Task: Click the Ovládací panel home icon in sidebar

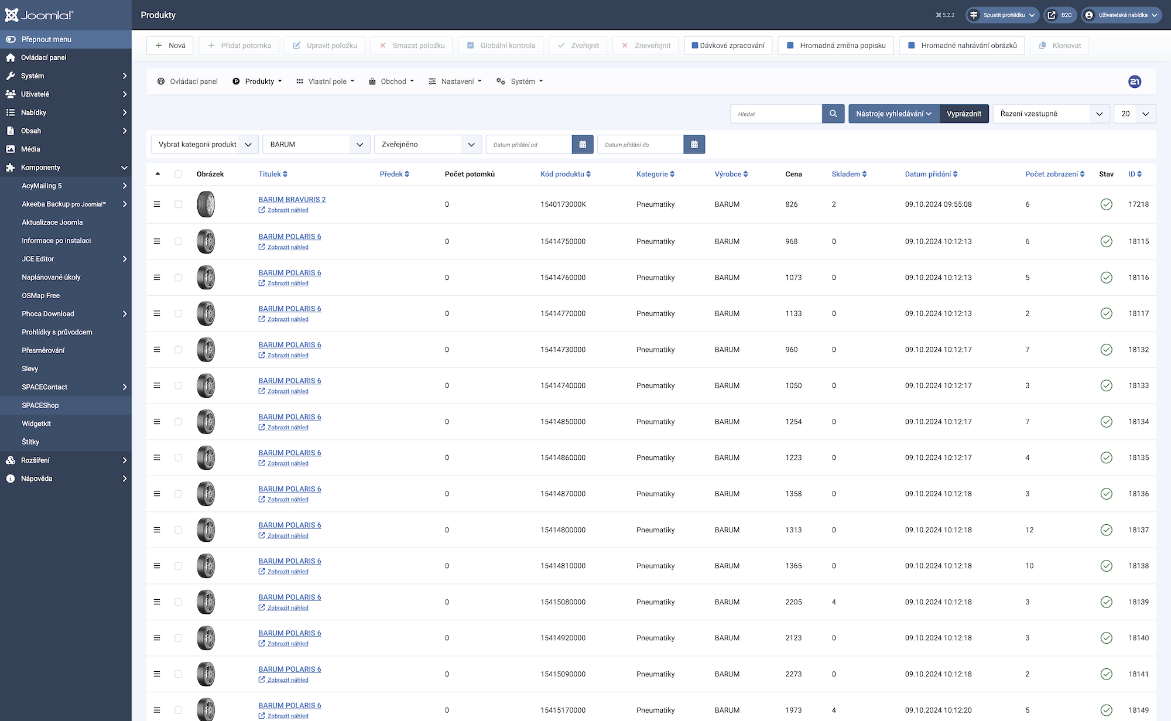Action: tap(11, 57)
